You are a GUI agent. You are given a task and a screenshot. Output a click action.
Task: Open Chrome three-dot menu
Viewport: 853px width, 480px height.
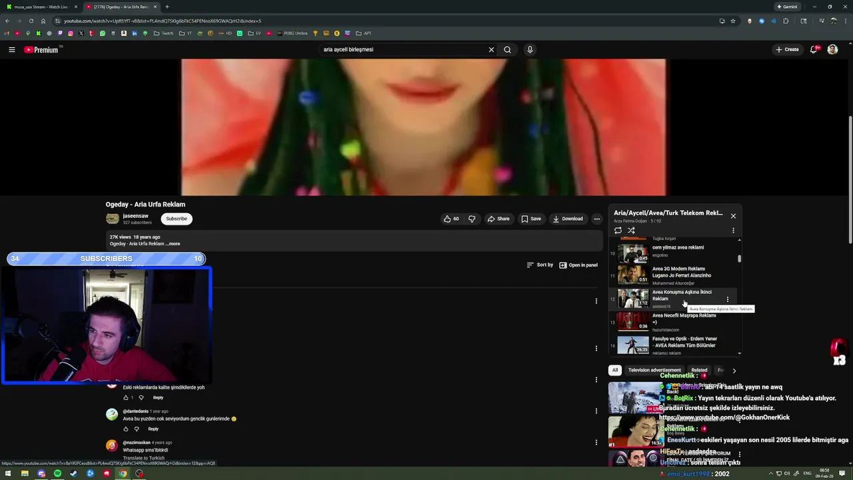point(846,21)
